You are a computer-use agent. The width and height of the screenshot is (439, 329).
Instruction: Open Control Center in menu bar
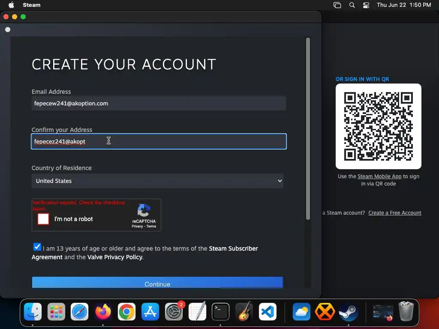click(x=366, y=5)
